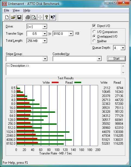The height and width of the screenshot is (167, 131).
Task: Open the Help menu
Action: pos(27,10)
